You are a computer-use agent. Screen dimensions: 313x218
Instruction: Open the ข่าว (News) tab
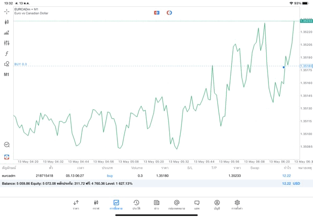pyautogui.click(x=156, y=204)
